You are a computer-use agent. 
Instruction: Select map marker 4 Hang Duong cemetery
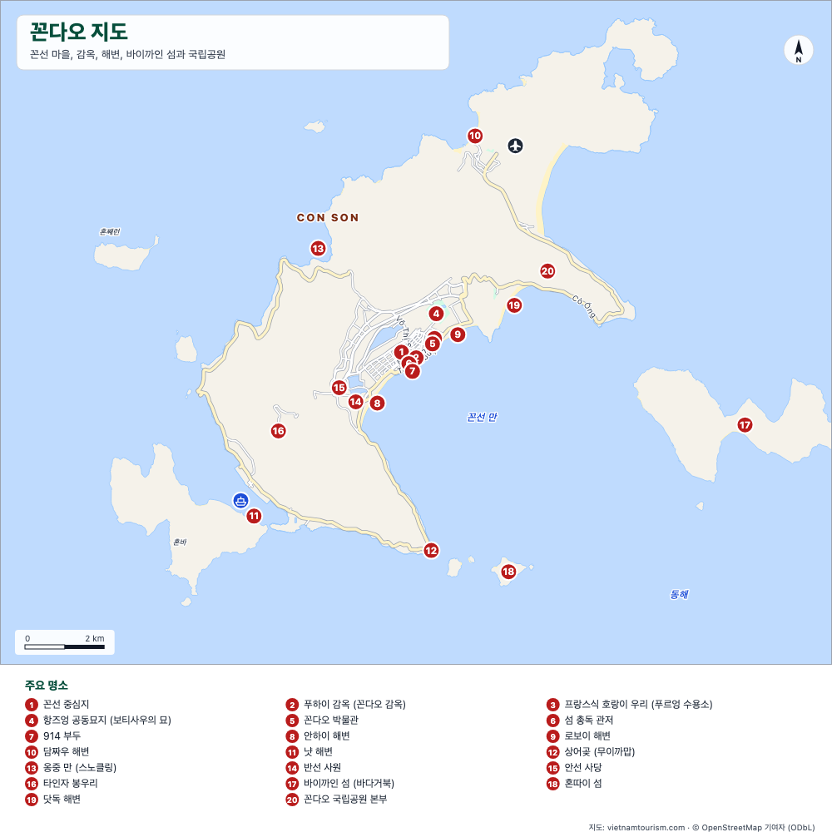tap(437, 314)
